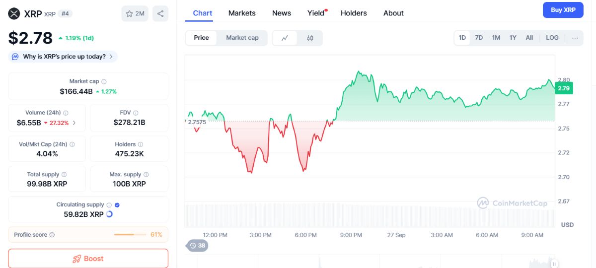Click the Buy XRP button
Viewport: 596px width, 268px height.
(x=563, y=10)
